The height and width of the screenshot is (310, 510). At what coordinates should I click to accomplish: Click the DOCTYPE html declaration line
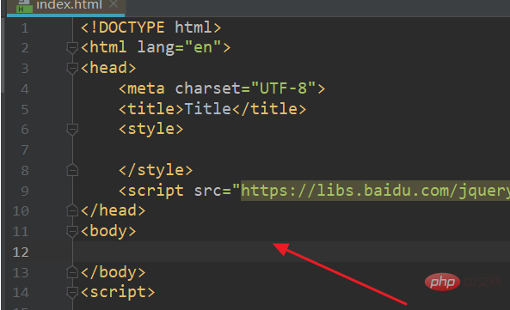(x=151, y=27)
